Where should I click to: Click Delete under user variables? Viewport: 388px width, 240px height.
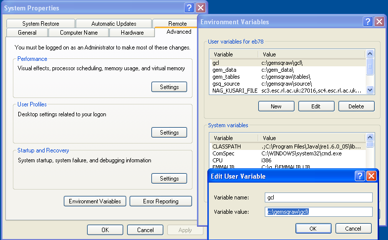tap(356, 106)
